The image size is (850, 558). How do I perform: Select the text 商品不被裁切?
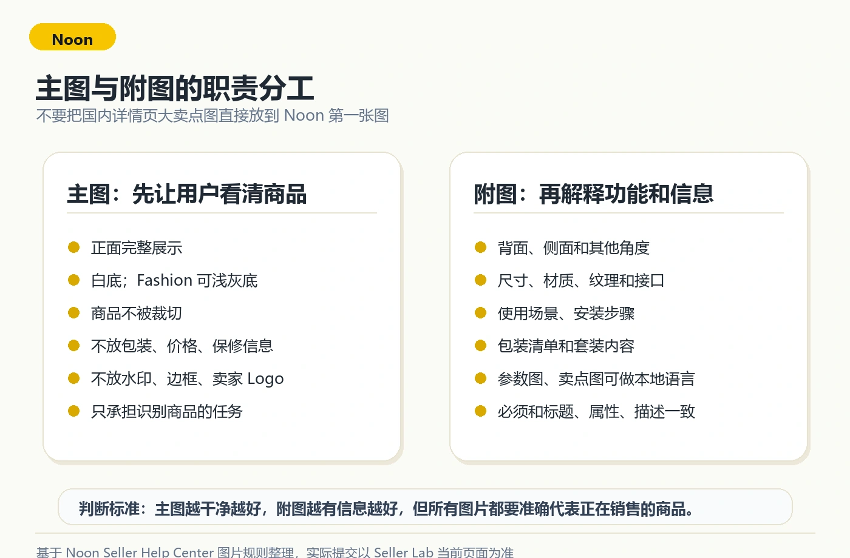(137, 313)
